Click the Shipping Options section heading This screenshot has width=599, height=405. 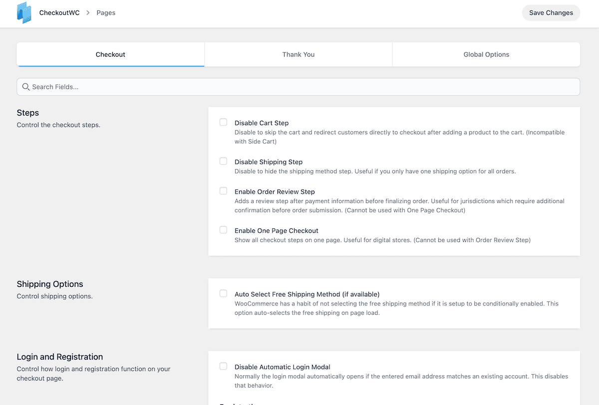pyautogui.click(x=50, y=284)
